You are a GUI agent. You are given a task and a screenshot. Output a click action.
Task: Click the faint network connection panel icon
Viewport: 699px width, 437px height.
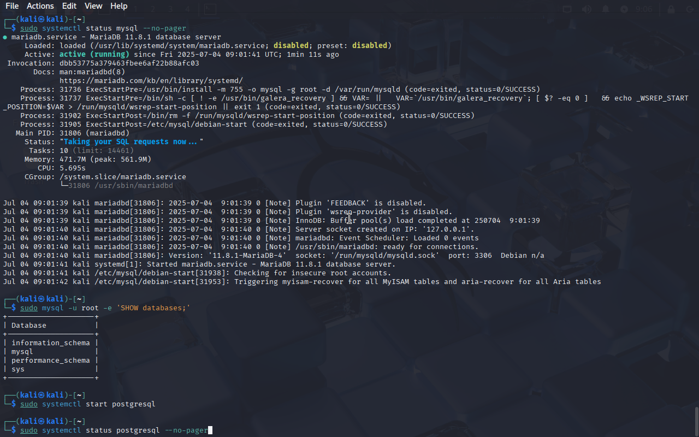[x=567, y=9]
